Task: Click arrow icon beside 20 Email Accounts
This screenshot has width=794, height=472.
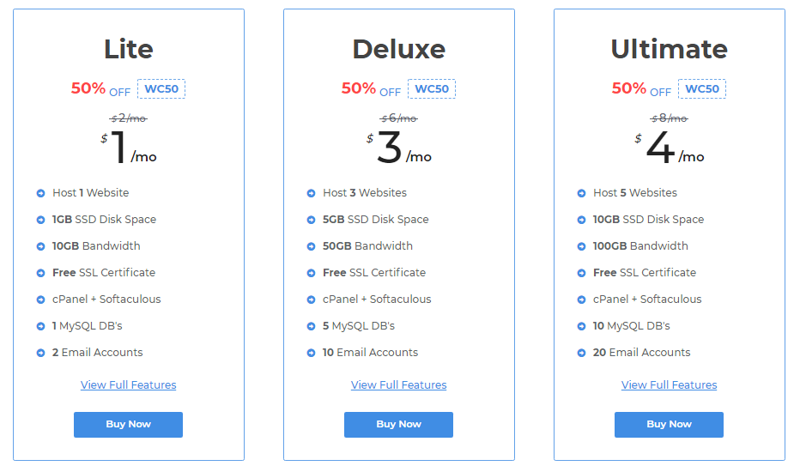Action: 581,353
